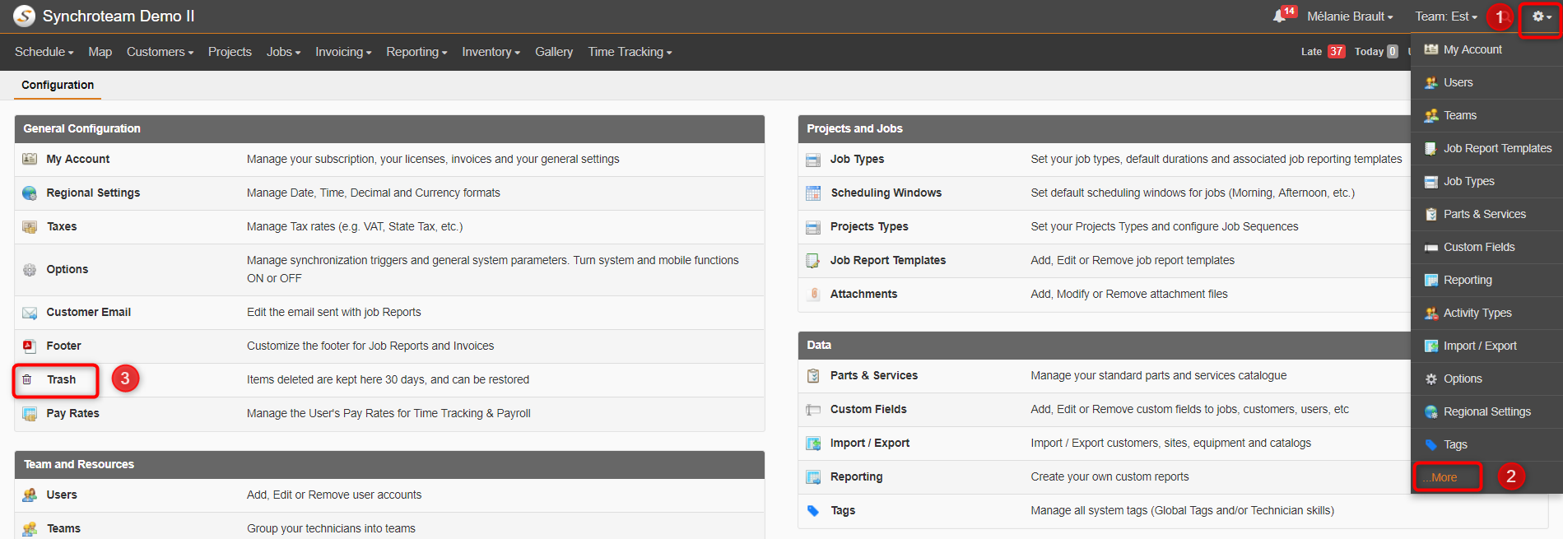This screenshot has height=539, width=1563.
Task: Click the Taxes icon
Action: (30, 226)
